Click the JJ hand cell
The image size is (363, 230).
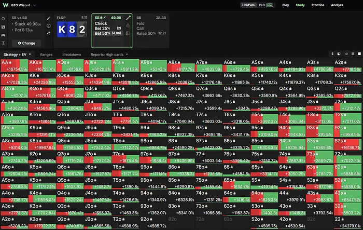pyautogui.click(x=97, y=105)
